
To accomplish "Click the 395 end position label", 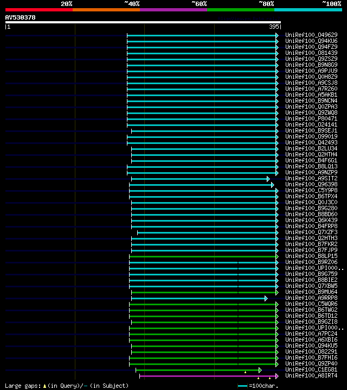I will (274, 27).
